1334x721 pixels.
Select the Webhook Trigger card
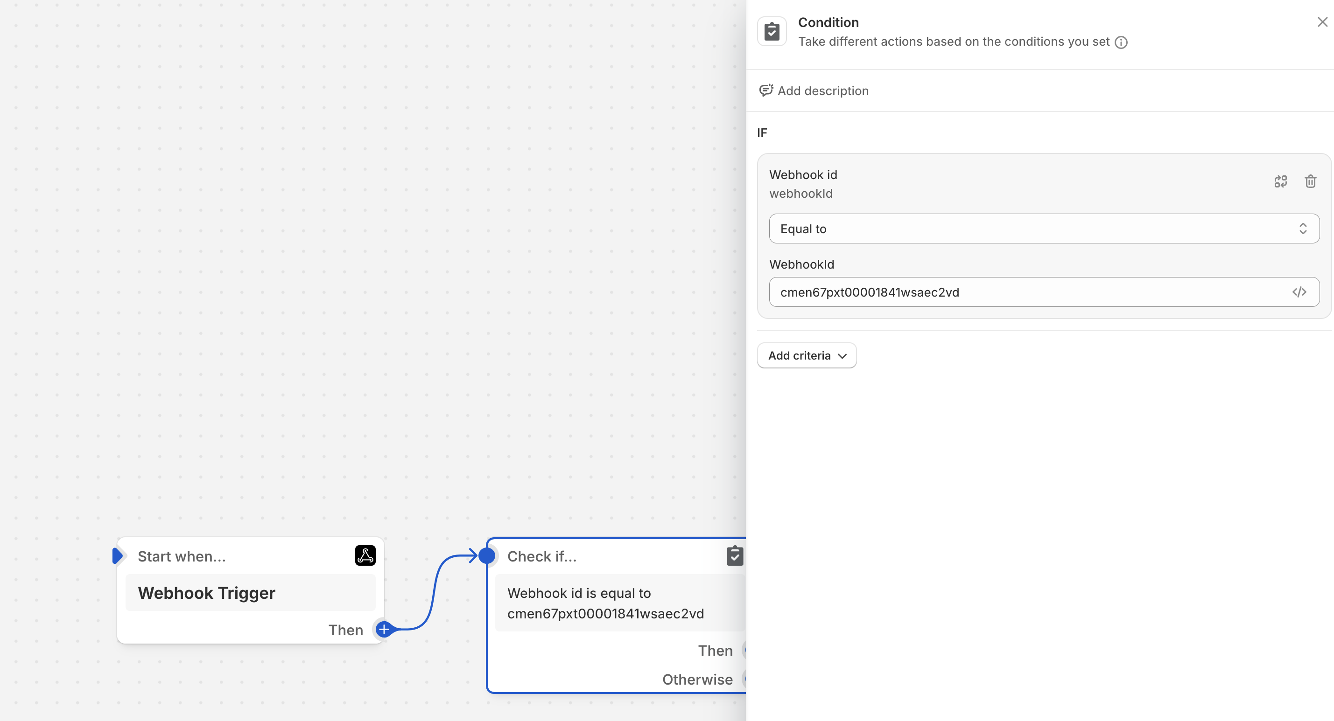click(x=251, y=593)
